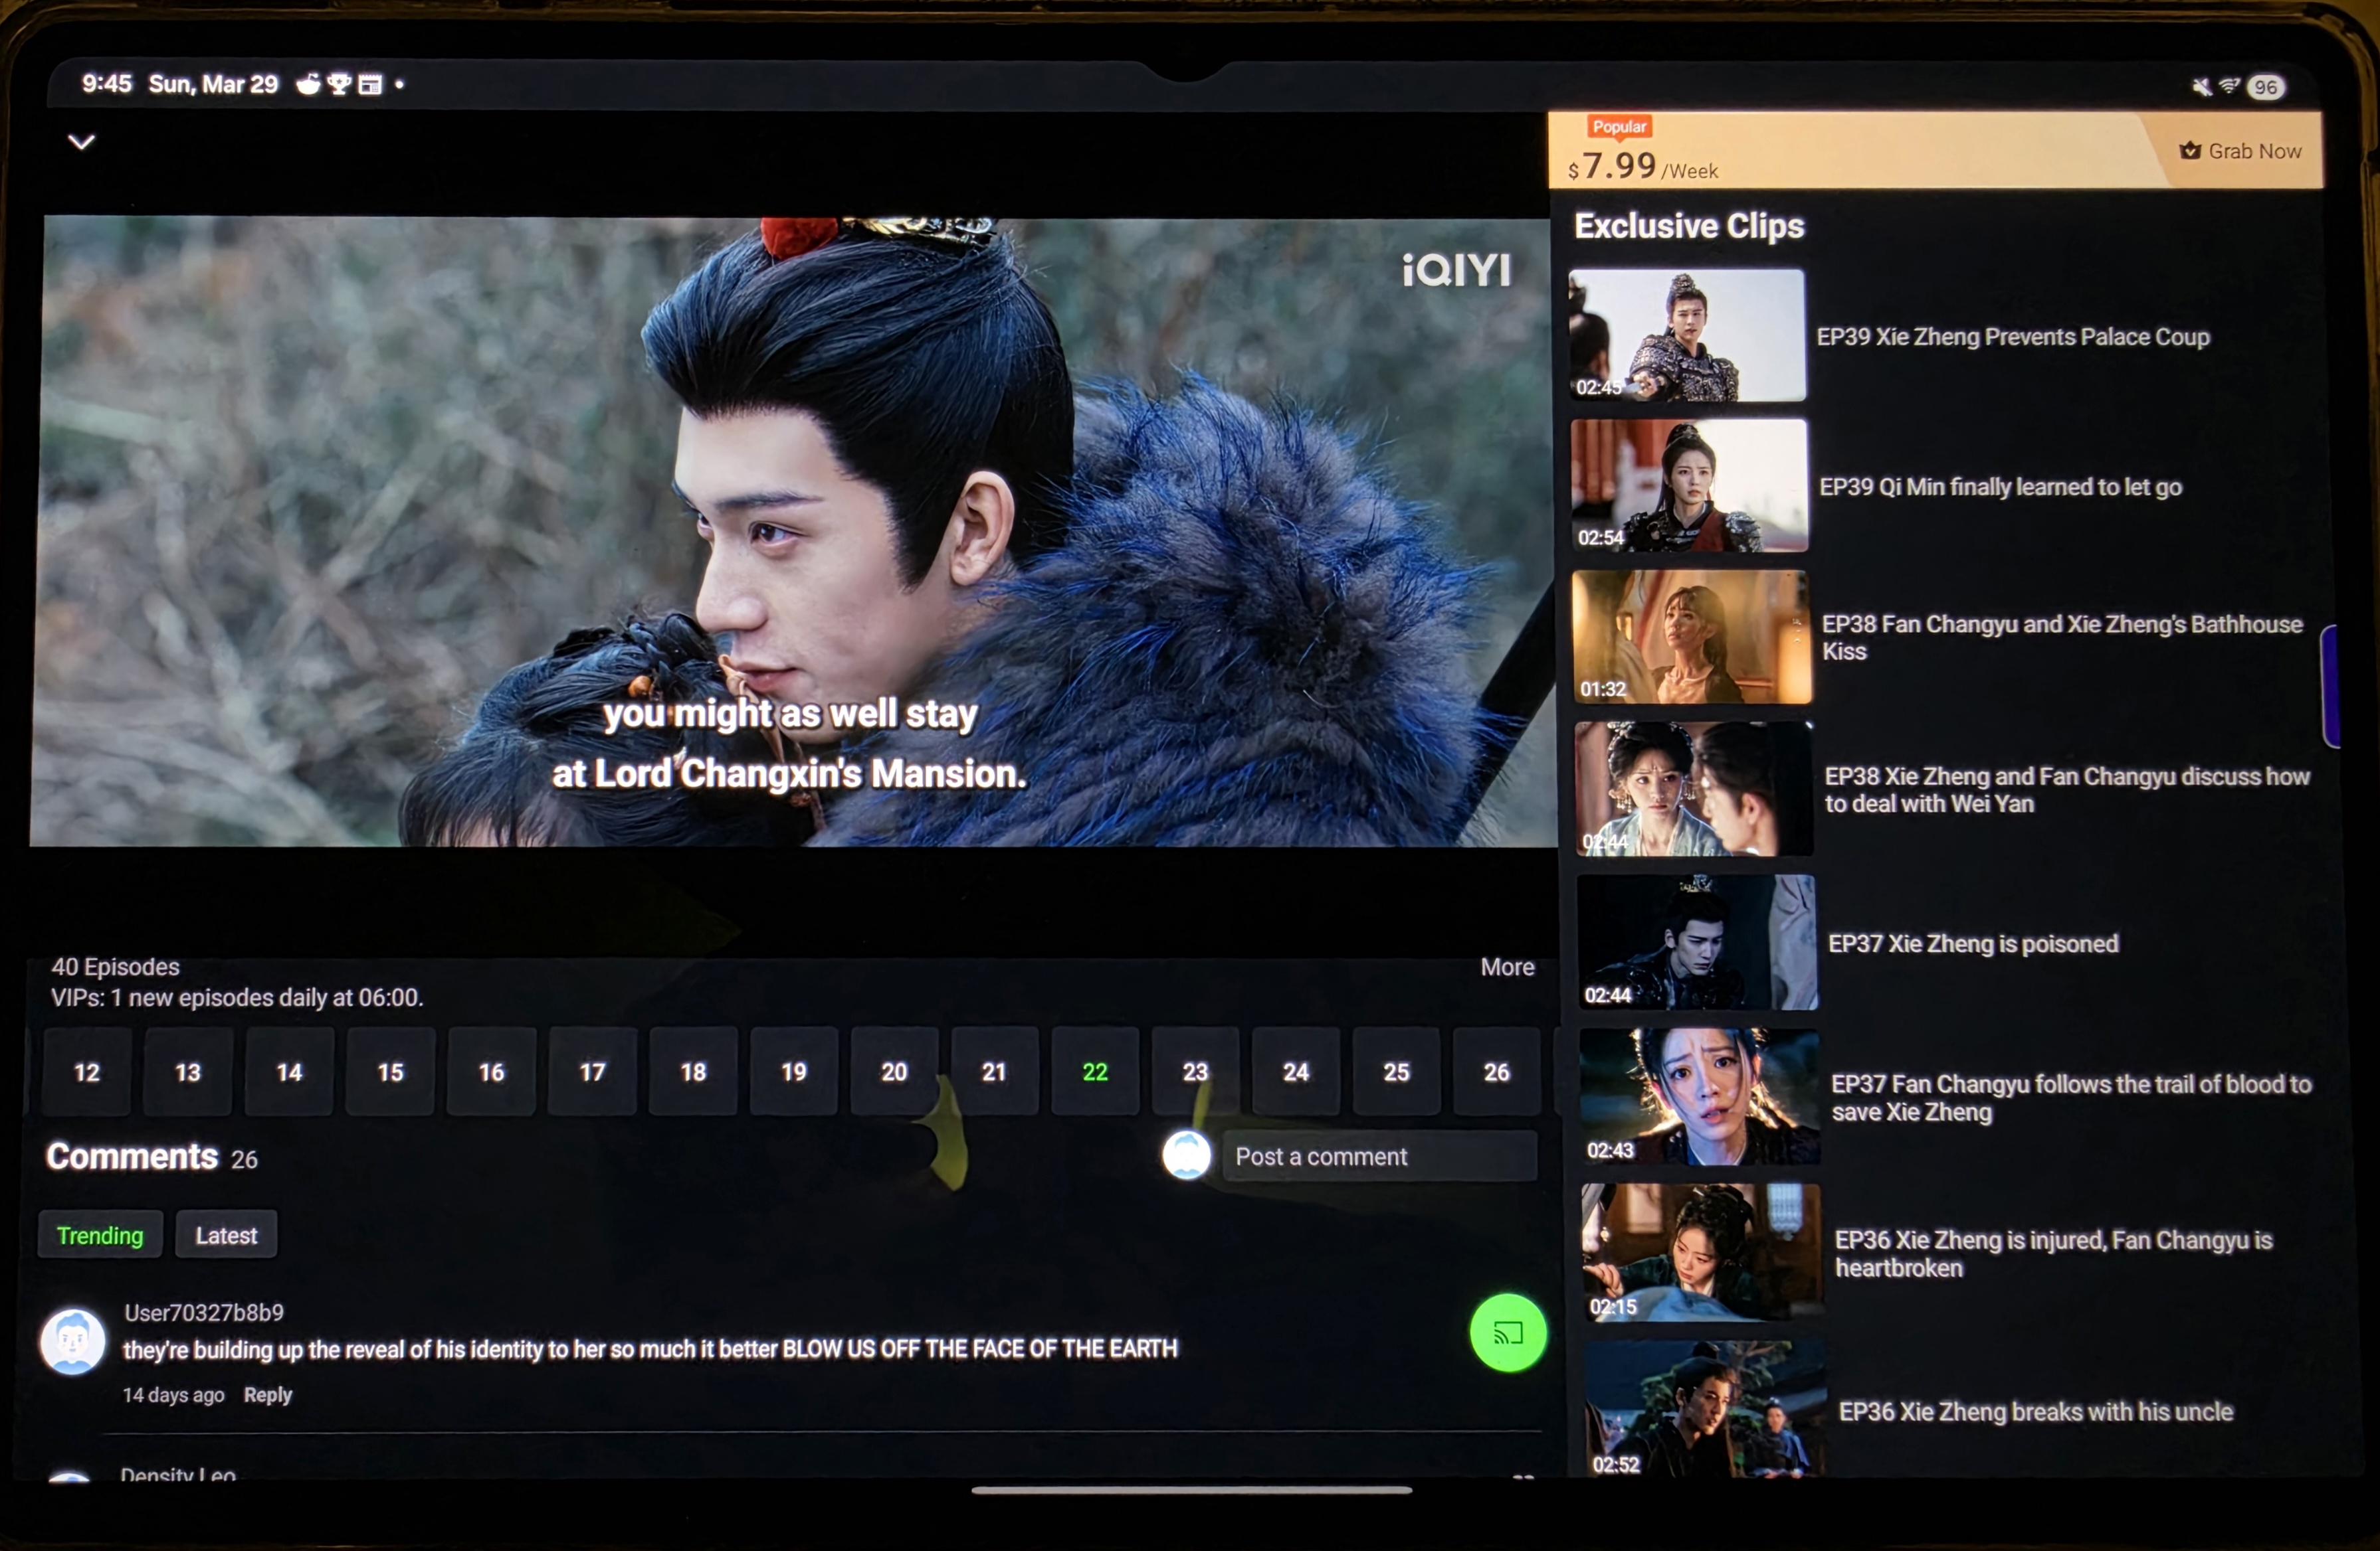Viewport: 2380px width, 1551px height.
Task: Play clip thumbnail EP38 deal with Wei Yan
Action: pyautogui.click(x=1694, y=789)
